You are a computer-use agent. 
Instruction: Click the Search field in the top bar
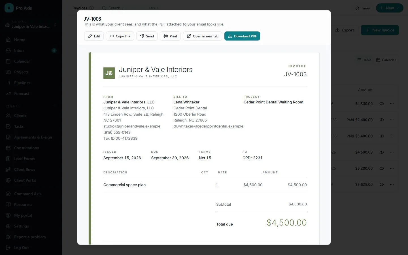point(130,8)
